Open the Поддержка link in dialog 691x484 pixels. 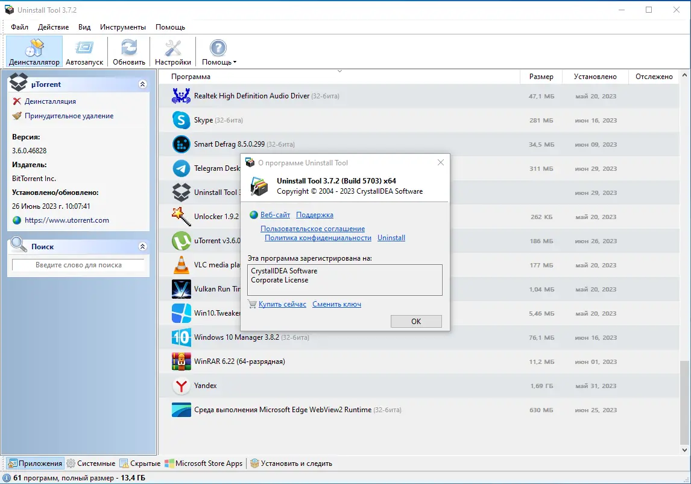coord(314,215)
